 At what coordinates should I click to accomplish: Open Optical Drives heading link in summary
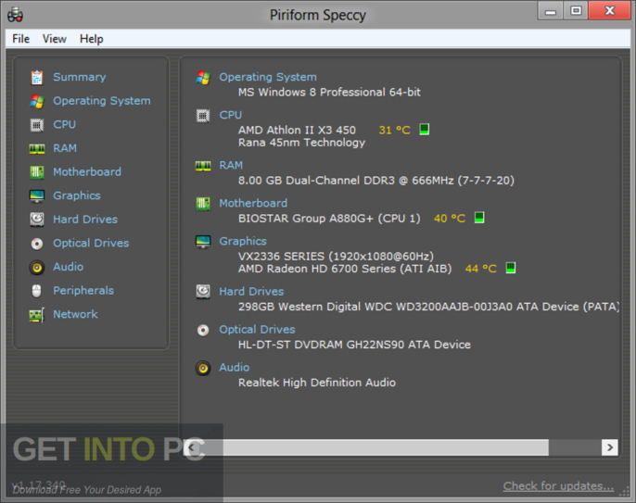pyautogui.click(x=257, y=330)
